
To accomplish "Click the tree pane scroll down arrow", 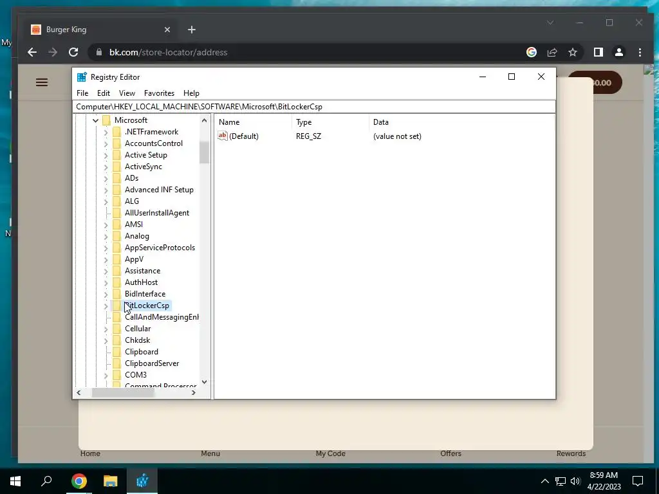I will click(204, 382).
